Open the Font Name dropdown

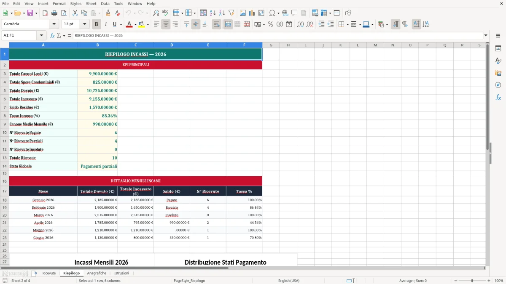pyautogui.click(x=54, y=24)
